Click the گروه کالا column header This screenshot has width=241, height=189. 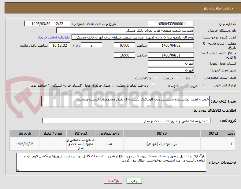[x=81, y=133]
